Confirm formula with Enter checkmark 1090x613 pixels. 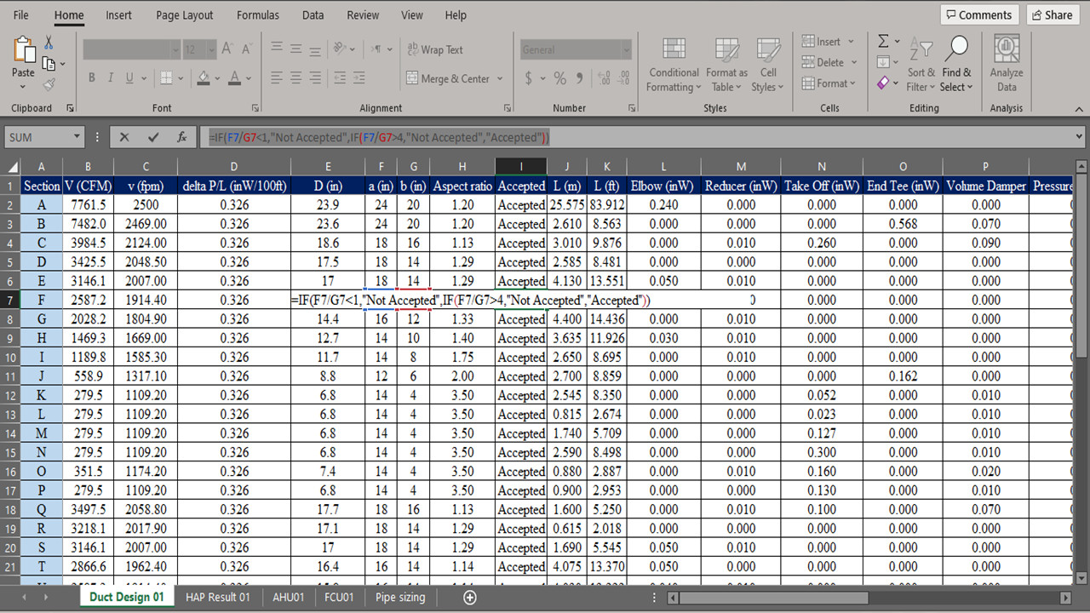click(x=153, y=137)
